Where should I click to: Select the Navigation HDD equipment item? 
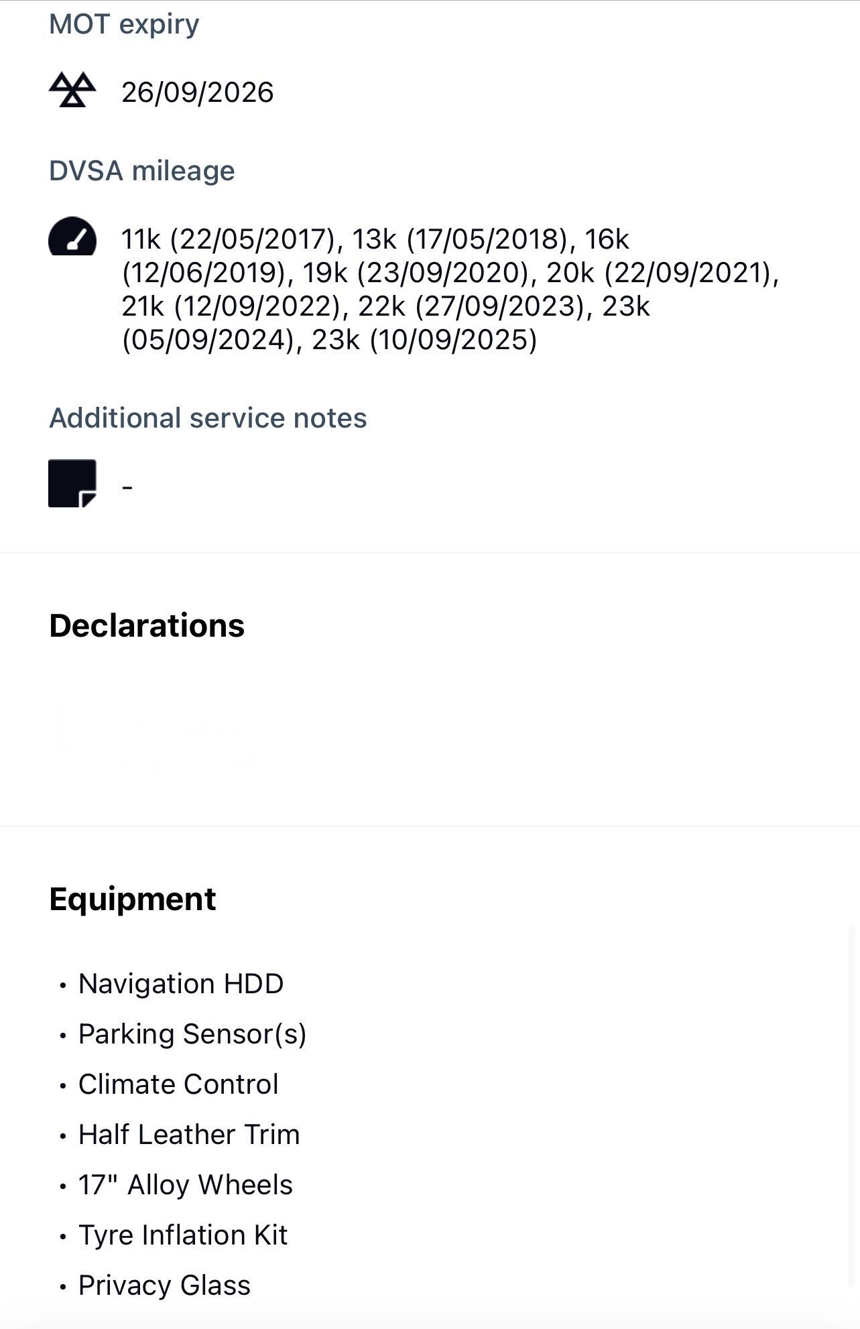point(181,984)
